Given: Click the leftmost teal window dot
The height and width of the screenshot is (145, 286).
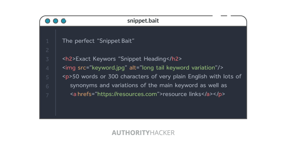Looking at the screenshot, I should point(47,21).
